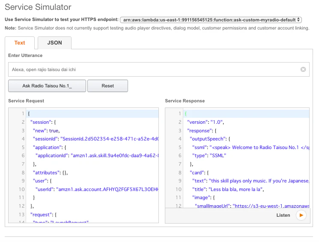Switch to the Text tab
Screen dimensions: 319x242
tap(20, 43)
